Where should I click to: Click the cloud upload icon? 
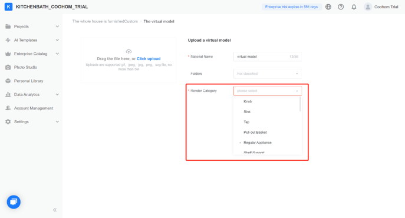point(129,51)
